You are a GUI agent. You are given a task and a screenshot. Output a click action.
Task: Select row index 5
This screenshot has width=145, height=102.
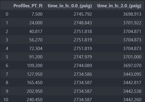(7, 57)
